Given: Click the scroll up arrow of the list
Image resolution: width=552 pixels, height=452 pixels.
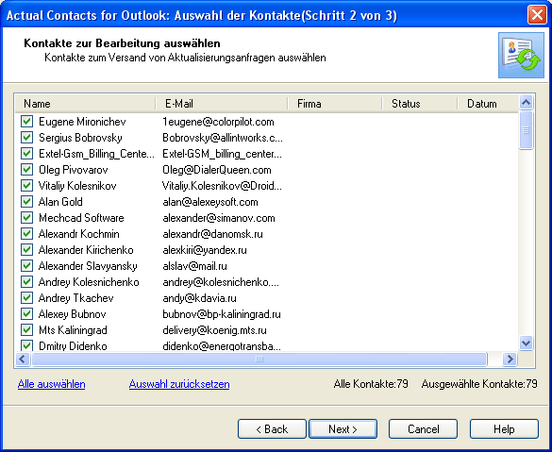Looking at the screenshot, I should (526, 103).
